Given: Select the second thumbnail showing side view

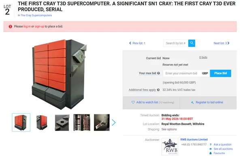Looking at the screenshot, I should tap(42, 122).
